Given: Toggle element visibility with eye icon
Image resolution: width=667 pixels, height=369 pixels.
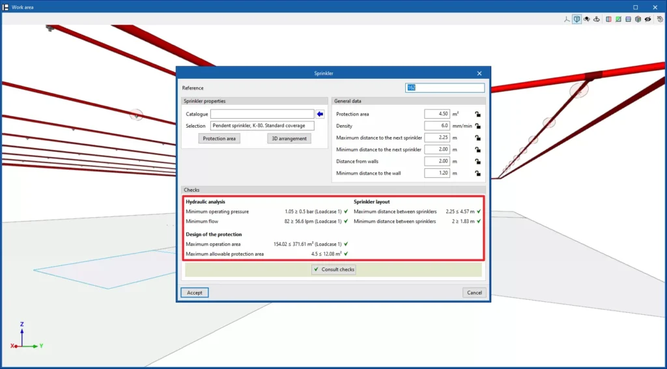Looking at the screenshot, I should point(647,20).
